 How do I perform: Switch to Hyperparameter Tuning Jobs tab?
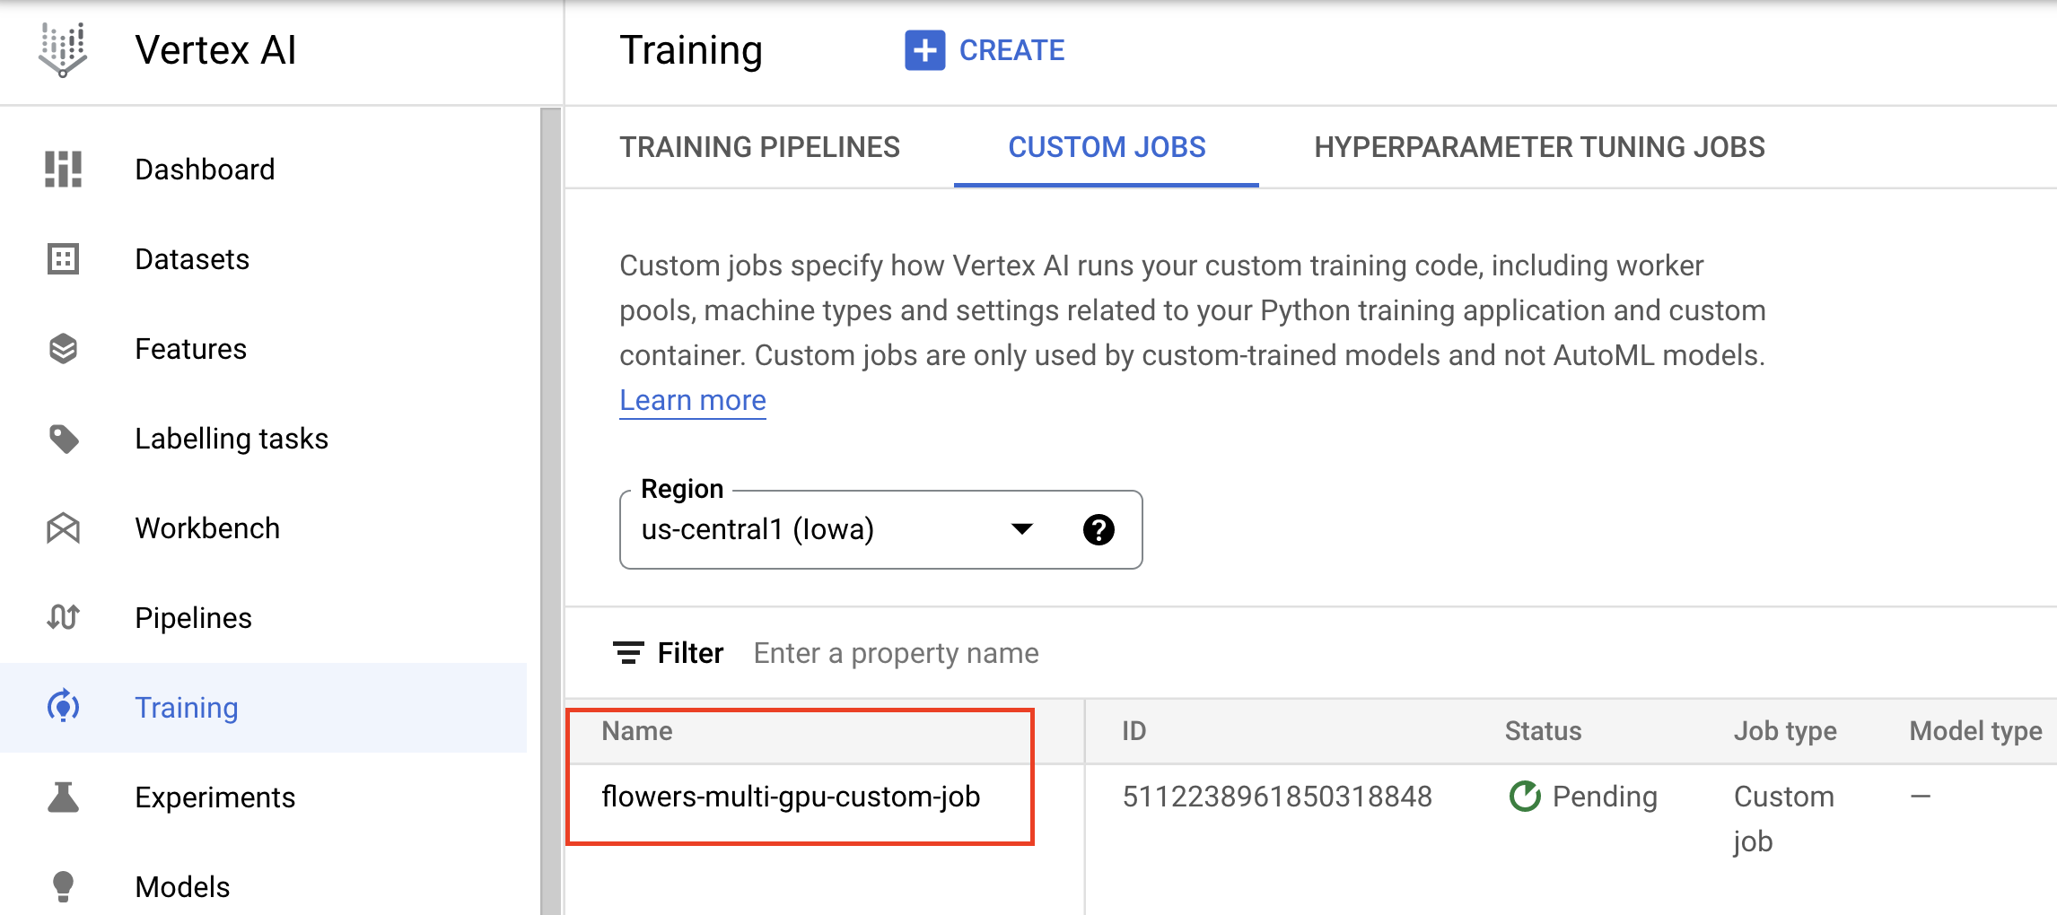tap(1539, 147)
